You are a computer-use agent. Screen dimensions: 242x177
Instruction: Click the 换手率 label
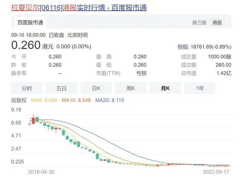19,73
